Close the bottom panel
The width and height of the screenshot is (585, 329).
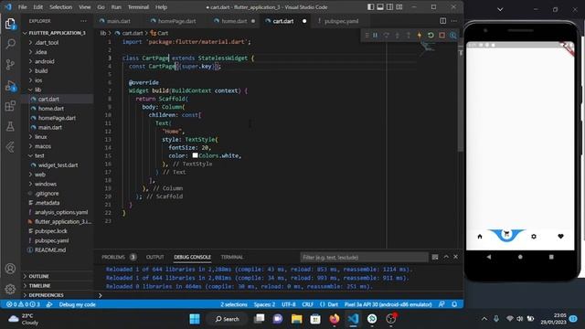click(x=455, y=257)
